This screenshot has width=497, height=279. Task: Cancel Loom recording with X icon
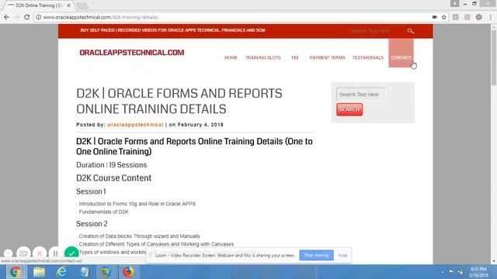pos(40,253)
